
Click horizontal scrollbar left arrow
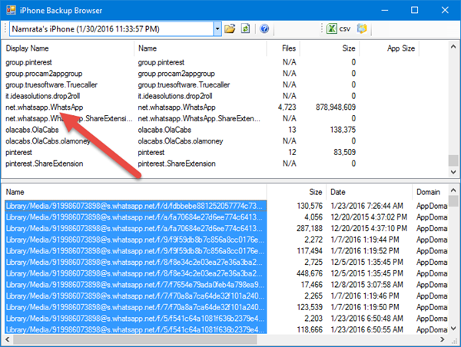coord(8,339)
